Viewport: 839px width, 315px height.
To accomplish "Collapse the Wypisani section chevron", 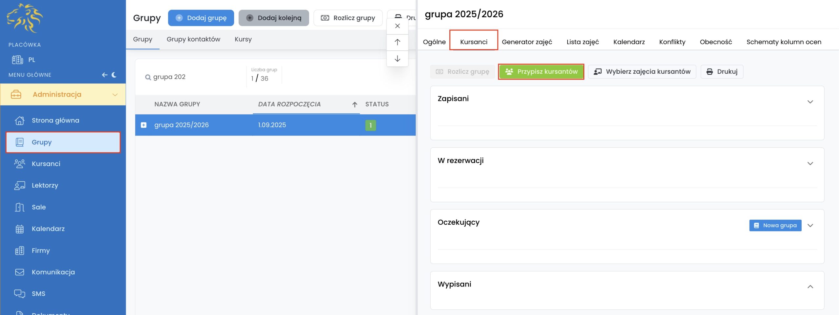I will (x=810, y=287).
